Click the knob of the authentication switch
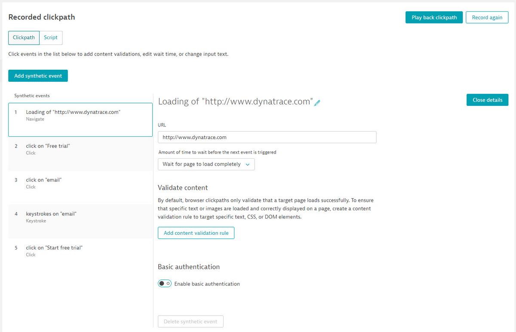This screenshot has width=516, height=332. pyautogui.click(x=162, y=283)
